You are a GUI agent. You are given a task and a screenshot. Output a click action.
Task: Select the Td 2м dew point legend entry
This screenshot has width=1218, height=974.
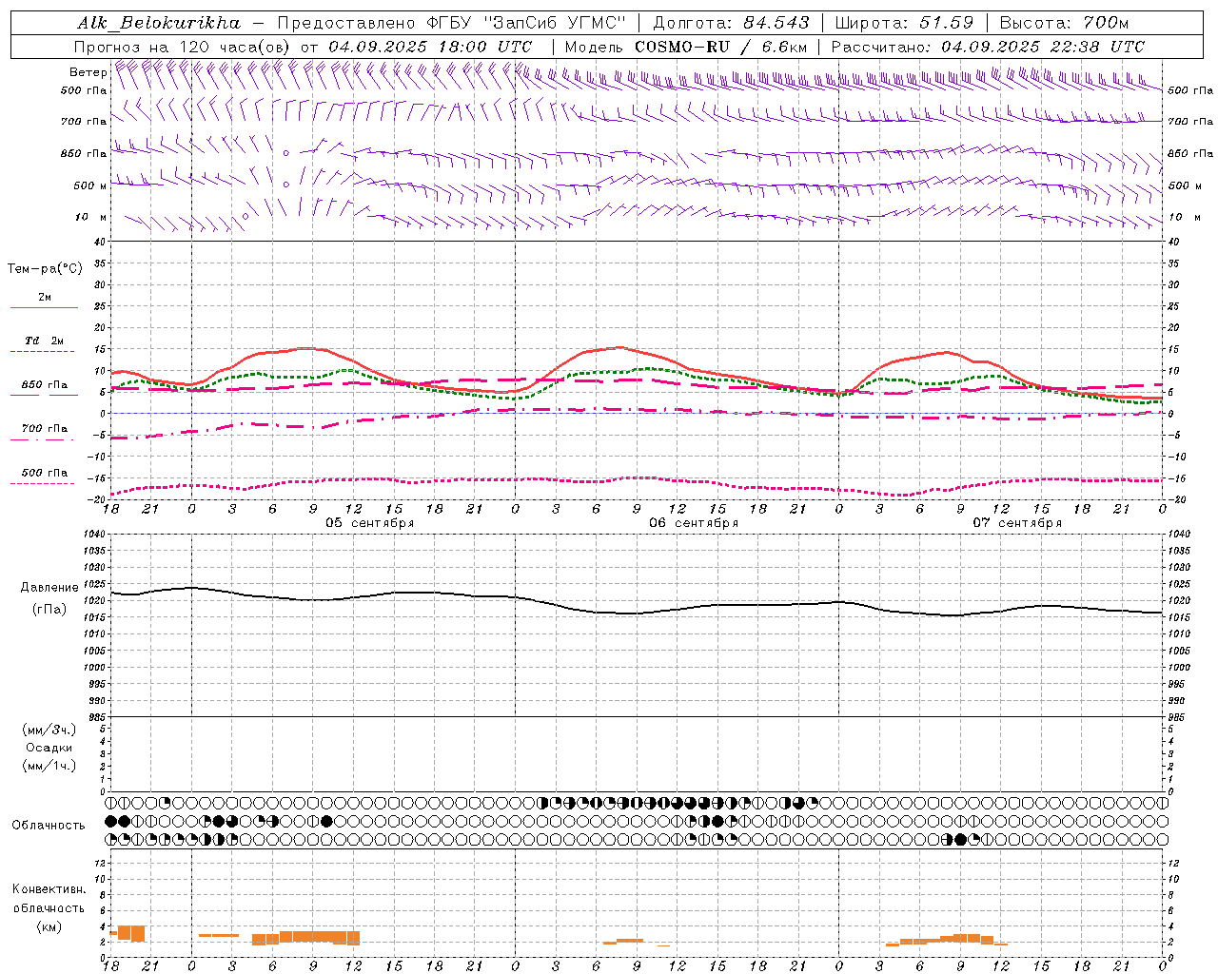point(44,341)
